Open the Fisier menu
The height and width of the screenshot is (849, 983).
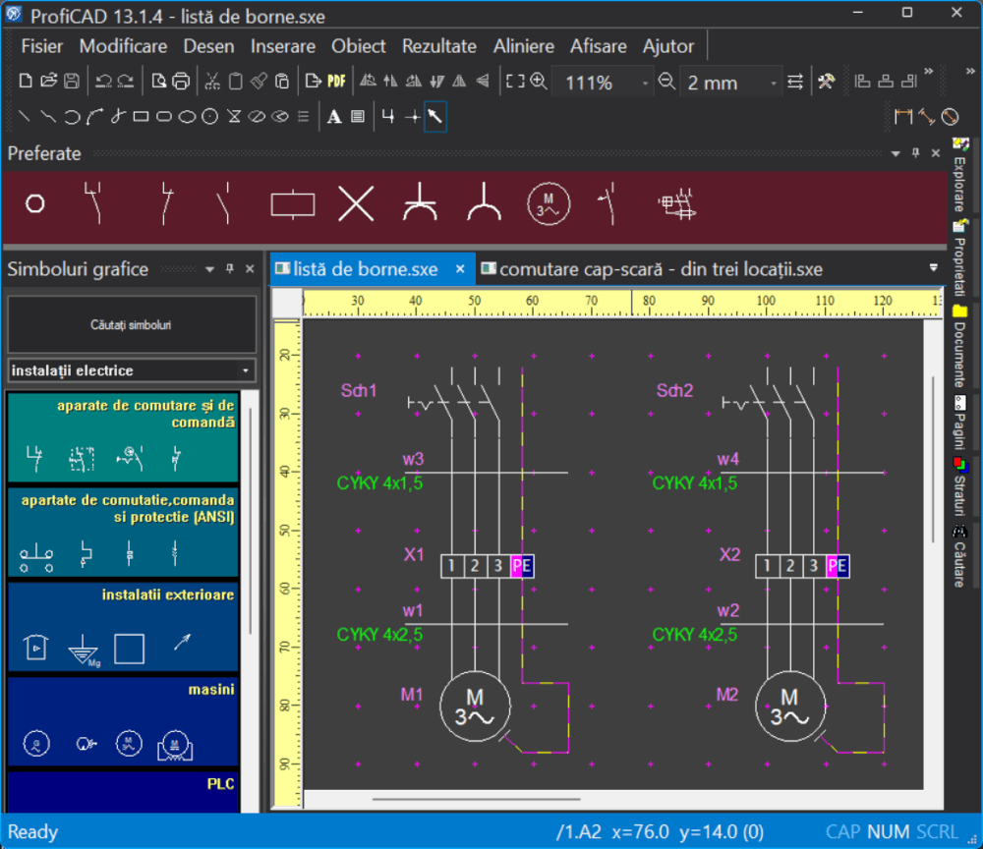[42, 46]
